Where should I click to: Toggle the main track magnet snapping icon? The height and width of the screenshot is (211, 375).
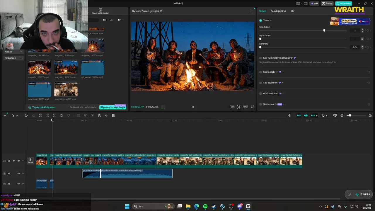coord(299,115)
